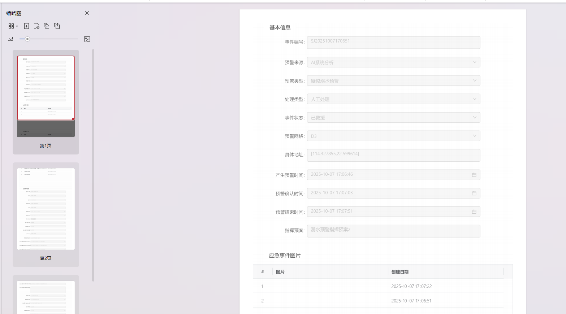Click the extract pages icon
566x314 pixels.
(x=57, y=26)
